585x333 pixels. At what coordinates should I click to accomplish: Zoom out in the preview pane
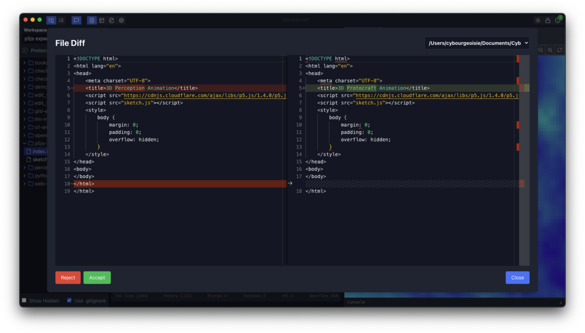click(541, 50)
